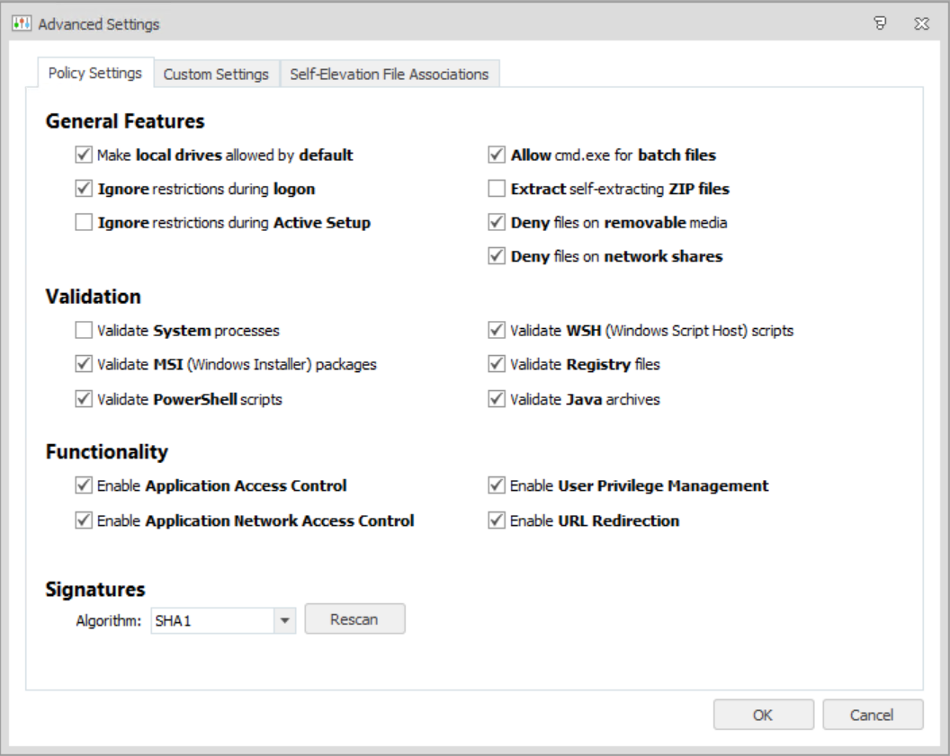The height and width of the screenshot is (756, 950).
Task: Click the SHA1 algorithm combo box field
Action: coord(211,619)
